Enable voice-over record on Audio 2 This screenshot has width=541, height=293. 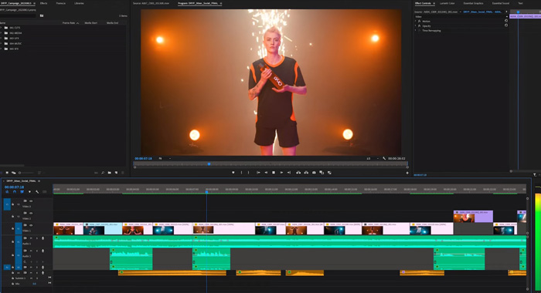(x=43, y=251)
